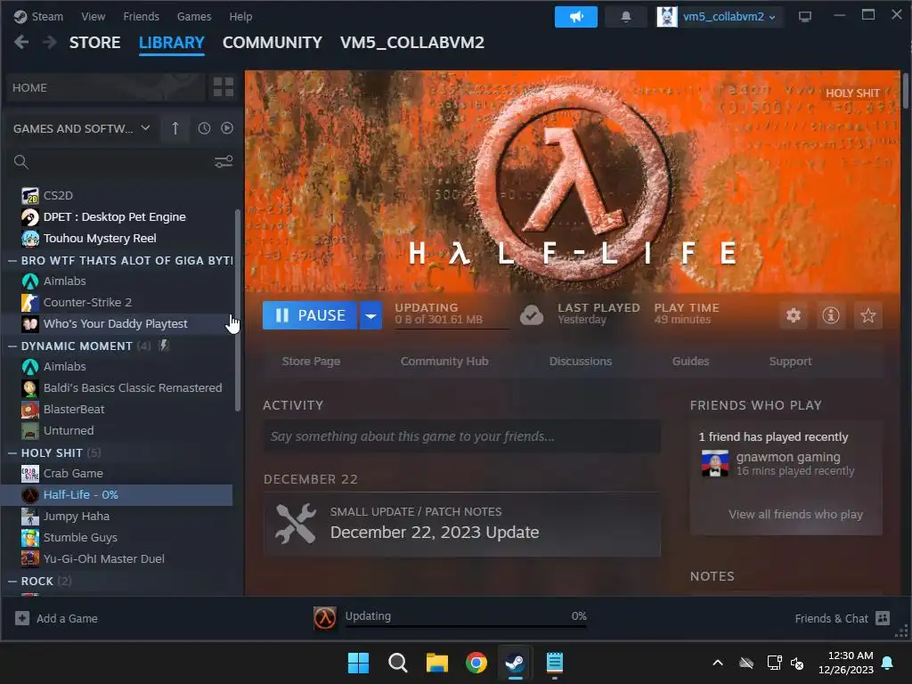Open Google Chrome from the taskbar
This screenshot has width=912, height=684.
pos(476,663)
